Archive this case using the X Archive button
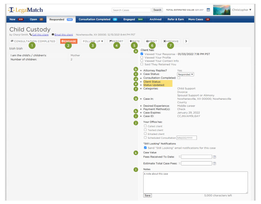This screenshot has width=261, height=204. pyautogui.click(x=171, y=41)
